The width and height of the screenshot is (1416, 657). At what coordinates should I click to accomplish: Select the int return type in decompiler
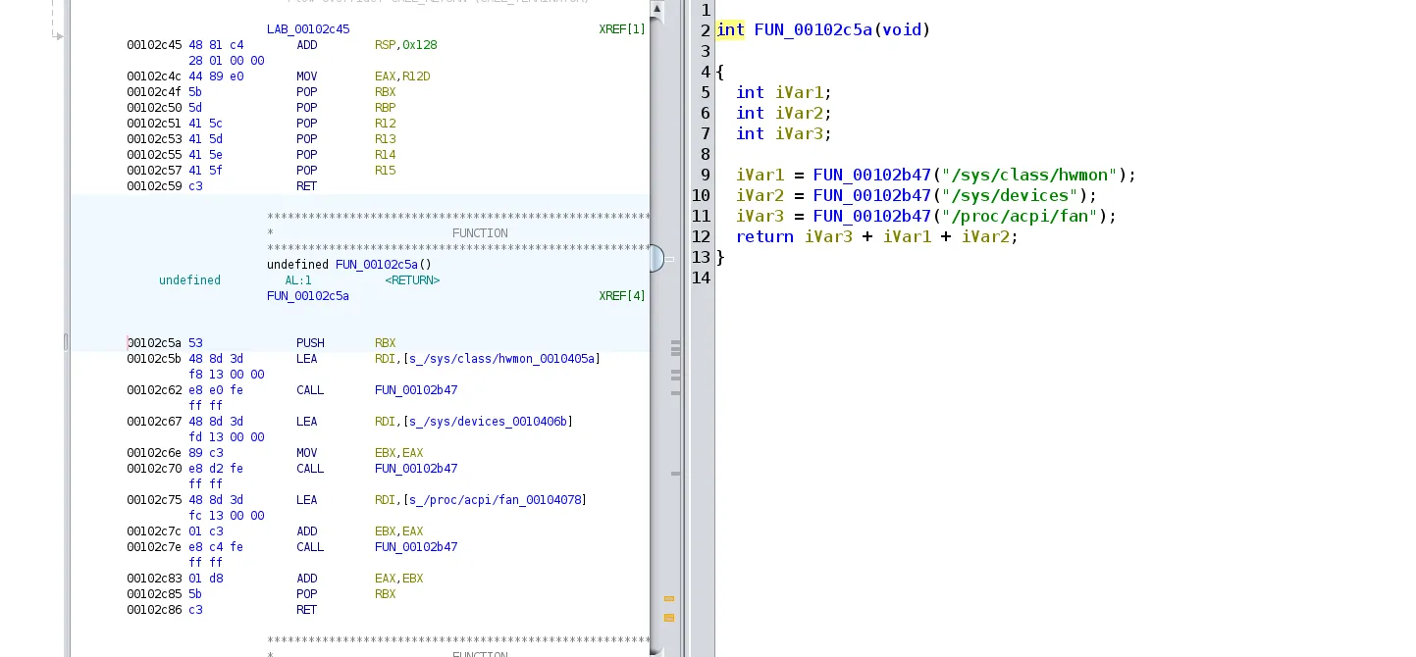click(x=730, y=29)
